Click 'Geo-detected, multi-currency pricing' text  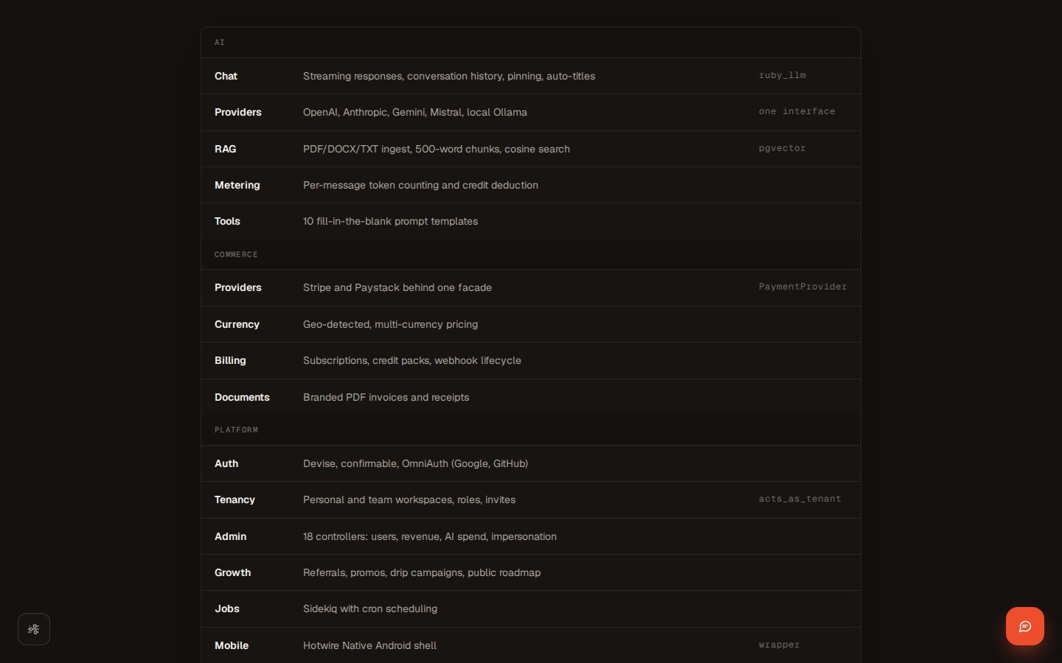390,324
